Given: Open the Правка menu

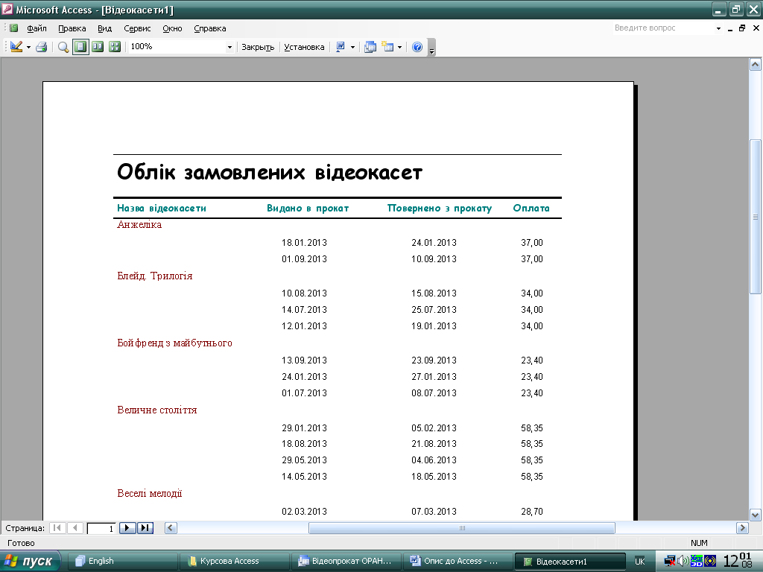Looking at the screenshot, I should 72,28.
